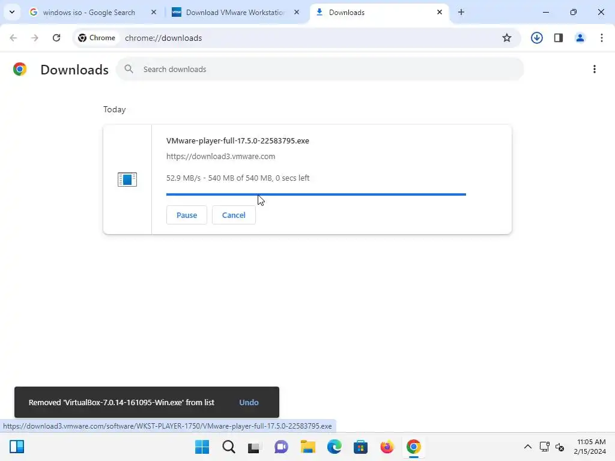Click the Chrome icon on the taskbar
615x461 pixels.
tap(413, 447)
